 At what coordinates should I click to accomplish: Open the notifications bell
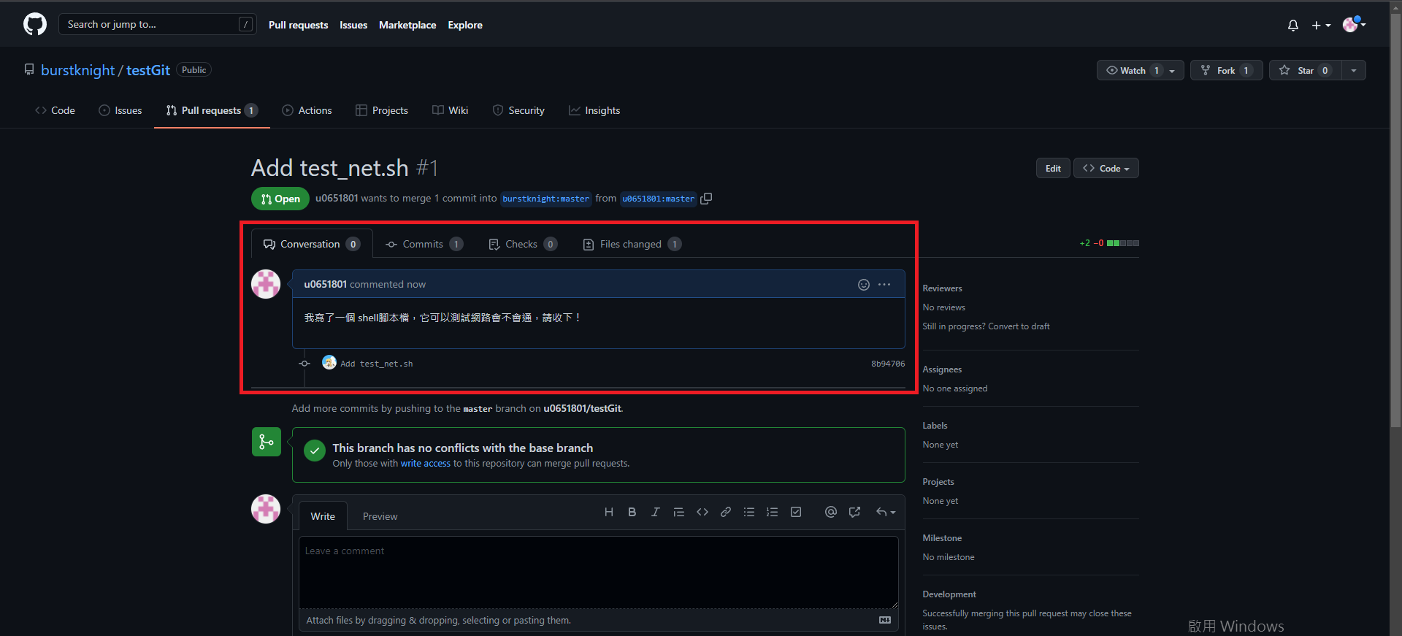[x=1293, y=25]
